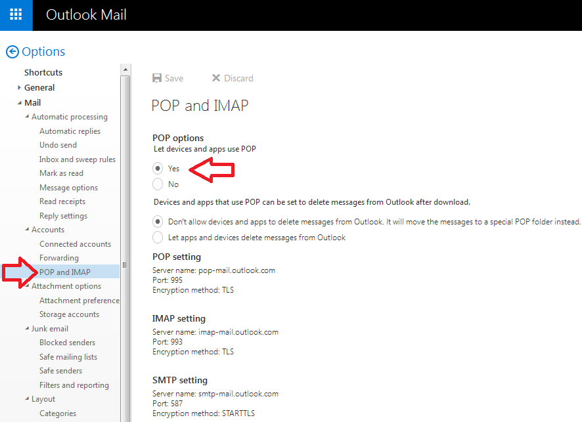Open Shortcuts in options list
582x422 pixels.
(x=43, y=72)
